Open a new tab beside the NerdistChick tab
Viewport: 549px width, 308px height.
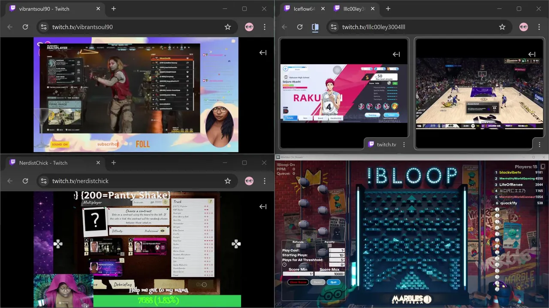click(x=114, y=163)
